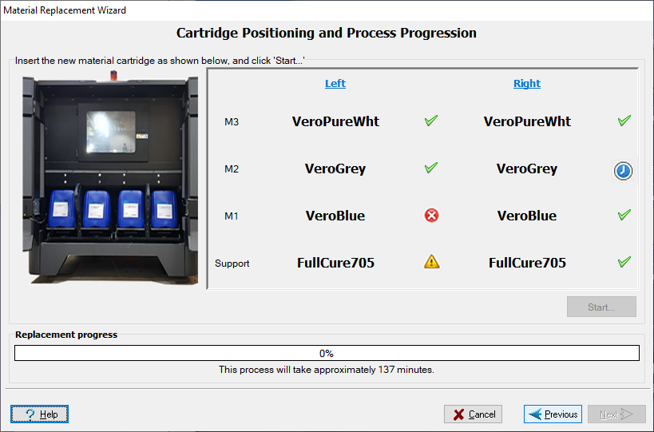Go back with the Previous button
Viewport: 654px width, 432px height.
tap(553, 414)
